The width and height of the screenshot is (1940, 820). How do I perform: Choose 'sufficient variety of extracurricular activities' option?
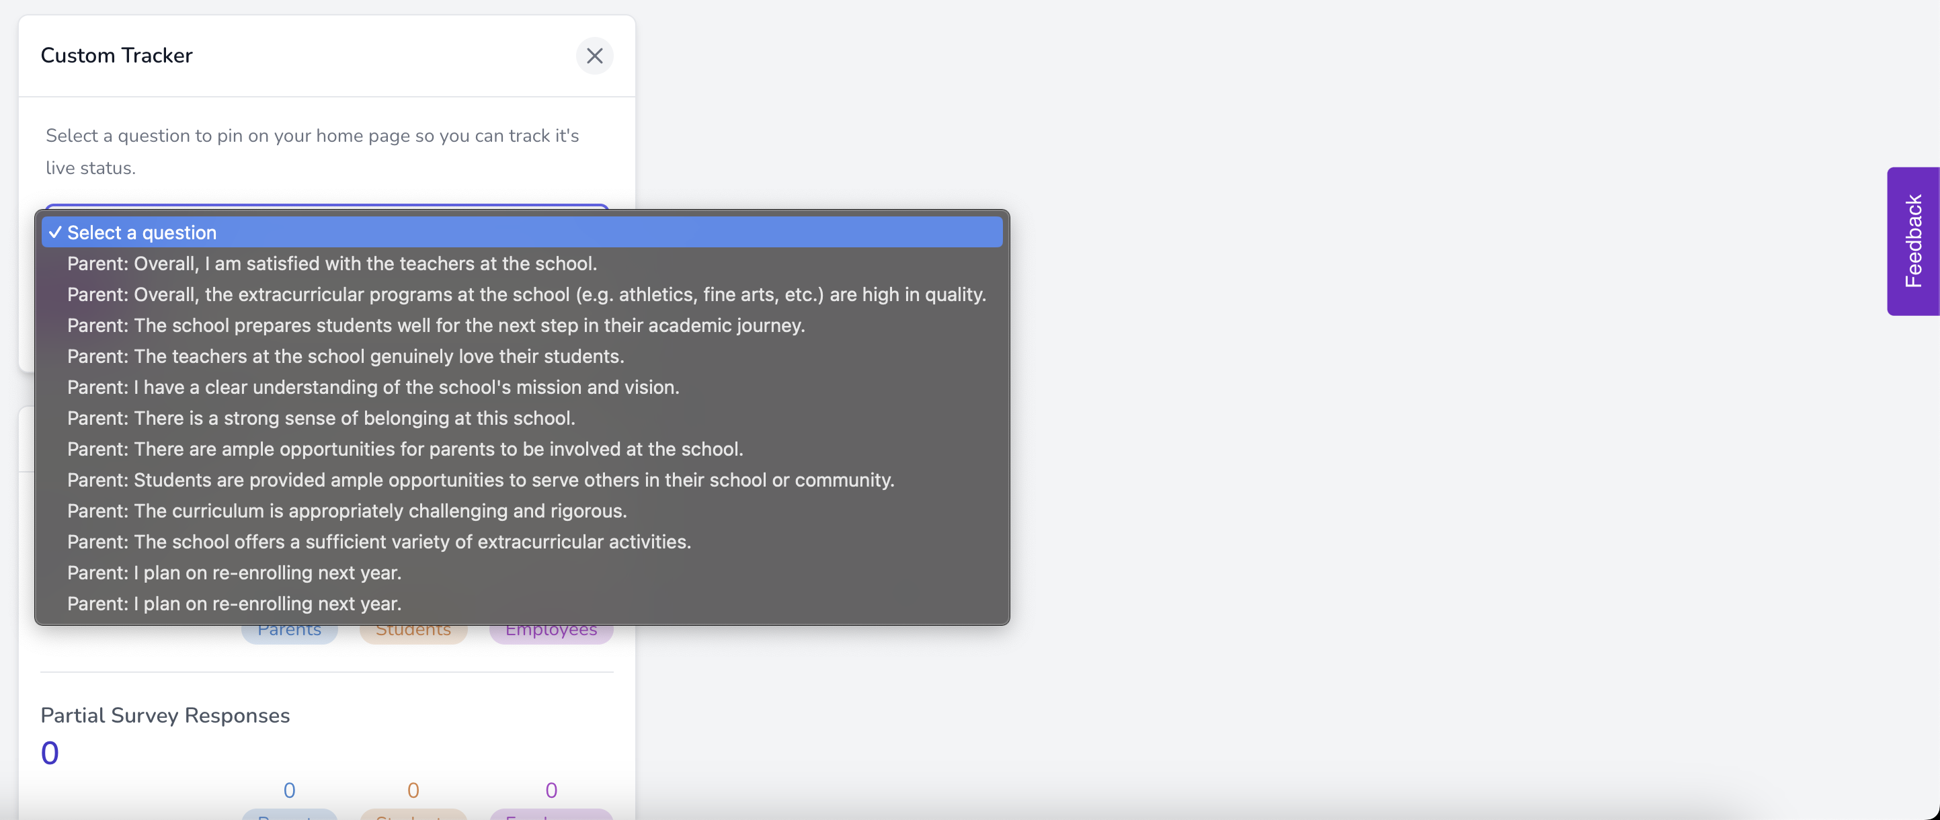(379, 541)
